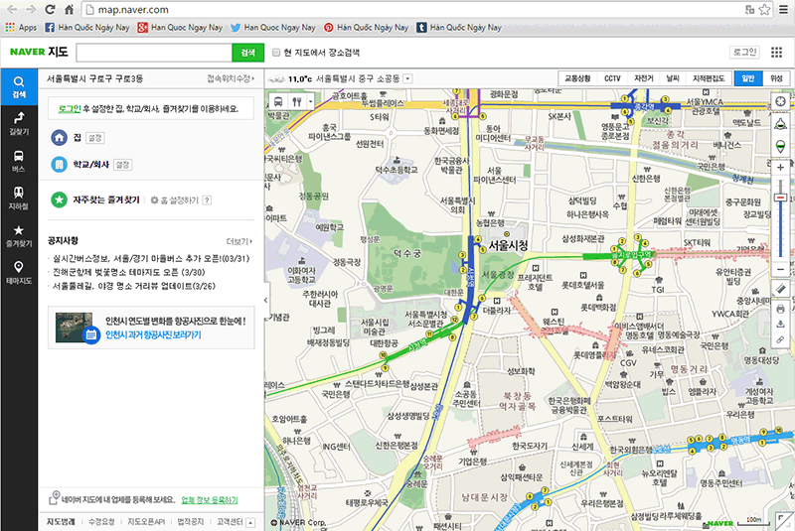Open dropdown arrow beside restaurant icon on map
The height and width of the screenshot is (531, 795).
click(x=311, y=101)
